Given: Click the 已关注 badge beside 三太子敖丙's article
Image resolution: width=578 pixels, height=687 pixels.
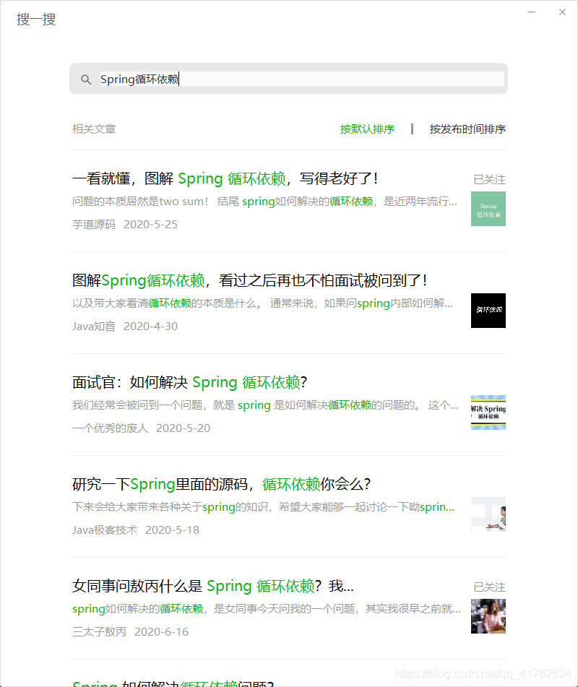Looking at the screenshot, I should click(x=489, y=587).
